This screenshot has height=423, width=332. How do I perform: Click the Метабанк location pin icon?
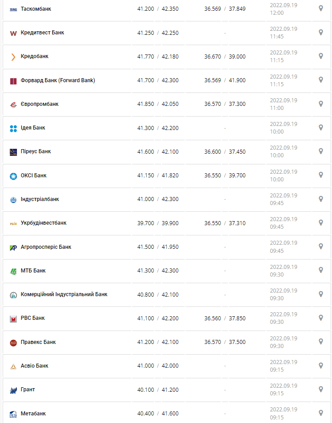[x=320, y=413]
